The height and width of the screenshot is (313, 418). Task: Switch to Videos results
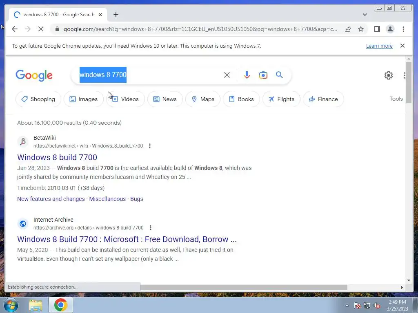tap(126, 99)
